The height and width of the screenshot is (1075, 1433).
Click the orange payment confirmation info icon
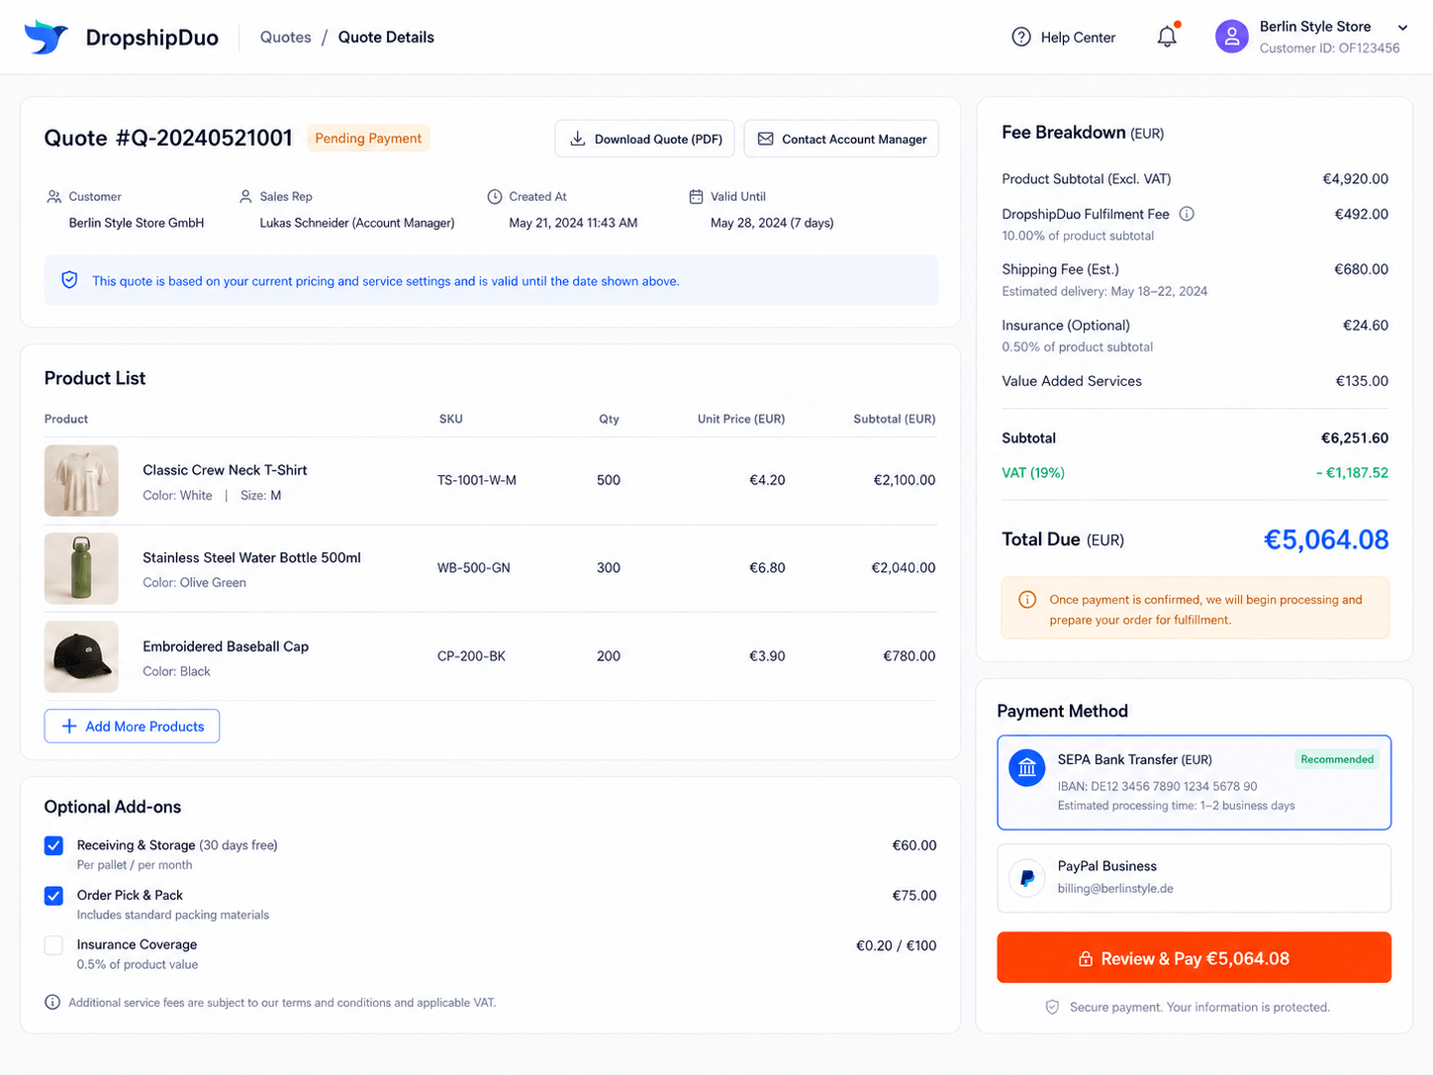click(1027, 600)
